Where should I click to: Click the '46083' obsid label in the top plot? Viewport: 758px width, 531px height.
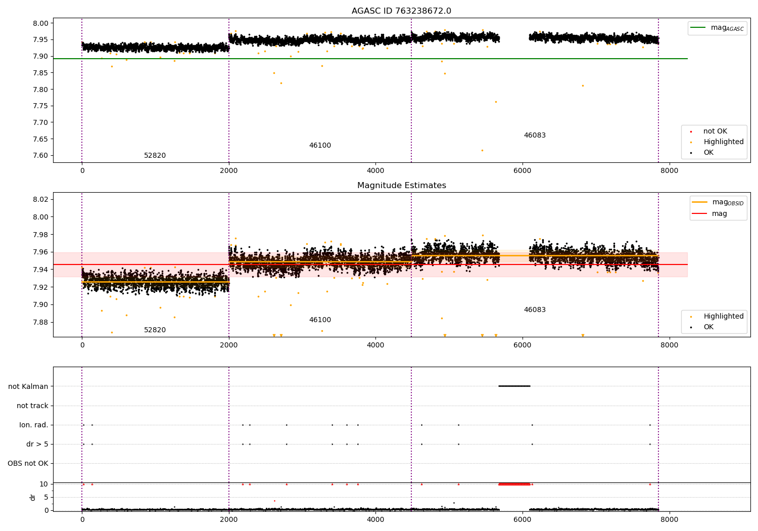(535, 136)
